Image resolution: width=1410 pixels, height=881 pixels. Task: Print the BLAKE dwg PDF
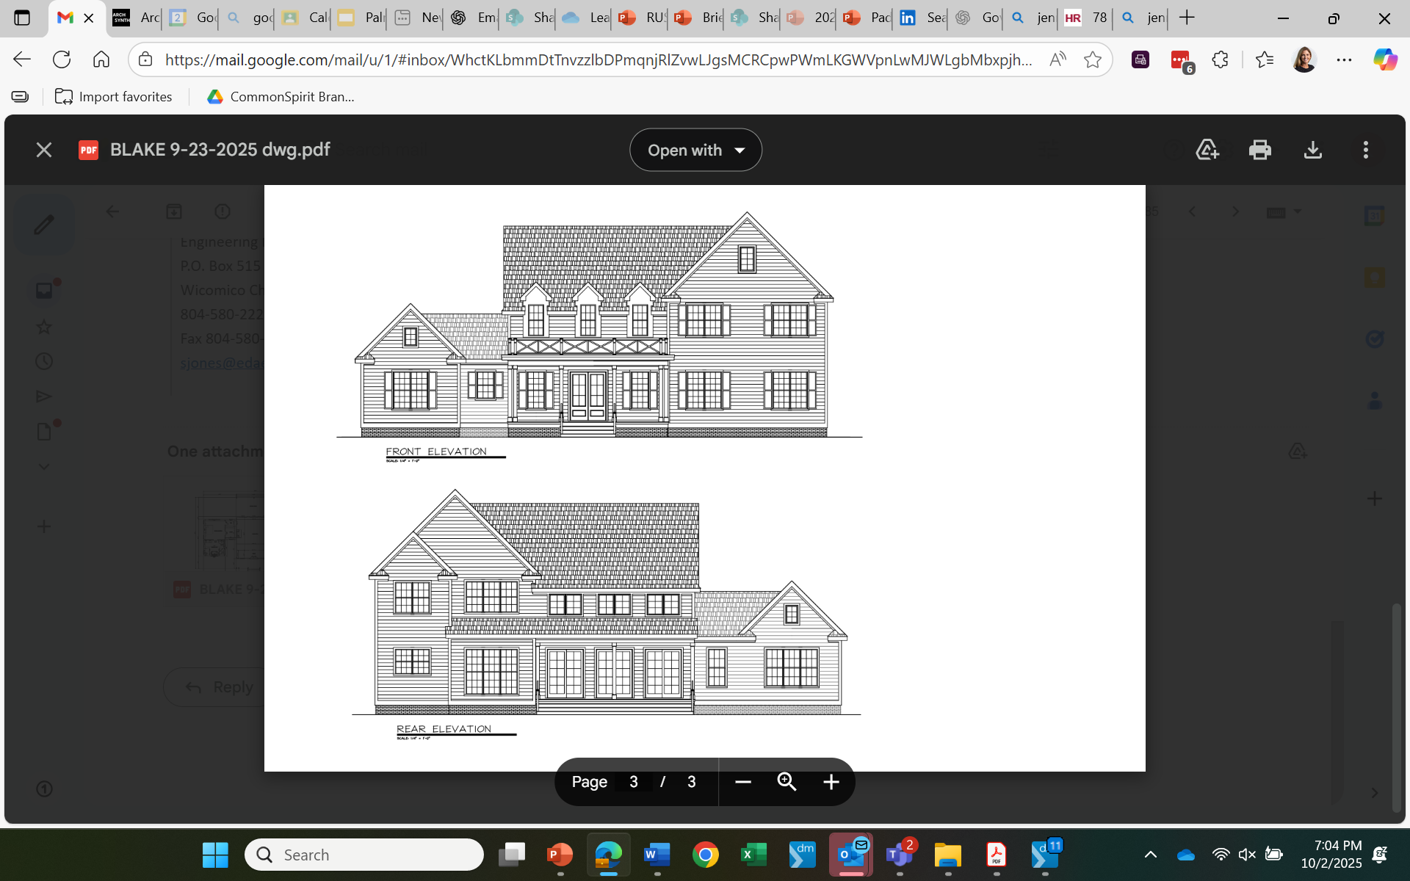click(1260, 150)
